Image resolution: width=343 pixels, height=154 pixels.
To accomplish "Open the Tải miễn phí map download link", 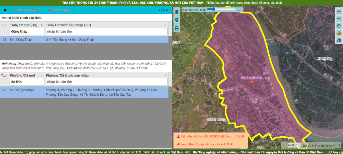I will (x=211, y=137).
